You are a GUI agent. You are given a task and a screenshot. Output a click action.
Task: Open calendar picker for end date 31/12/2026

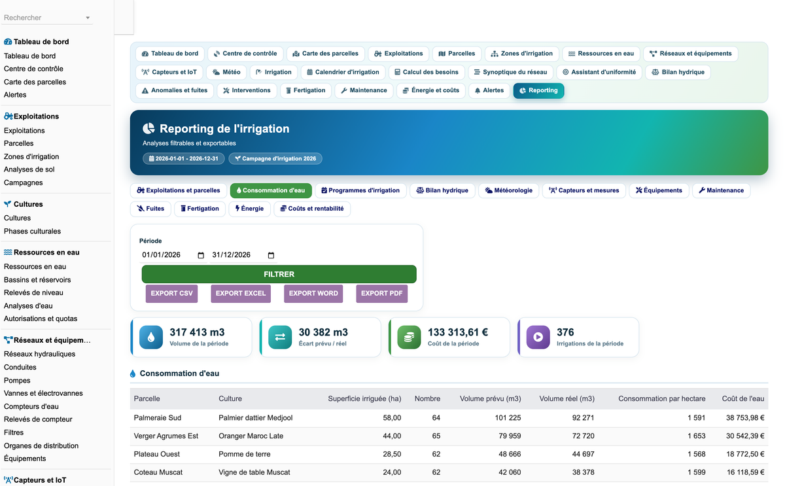click(x=271, y=255)
